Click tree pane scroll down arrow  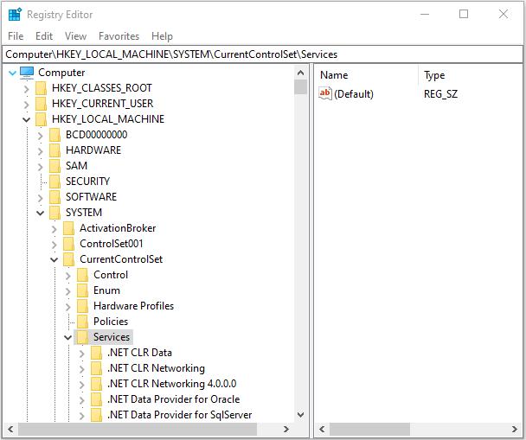300,415
